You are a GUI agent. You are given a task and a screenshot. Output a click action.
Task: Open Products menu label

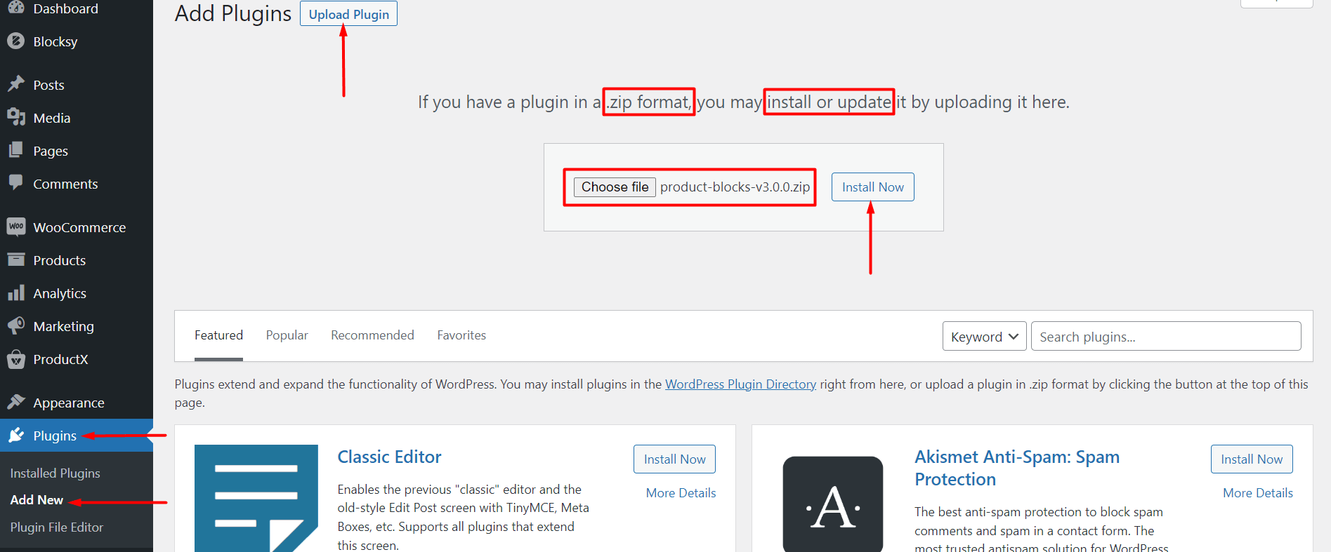pyautogui.click(x=59, y=260)
